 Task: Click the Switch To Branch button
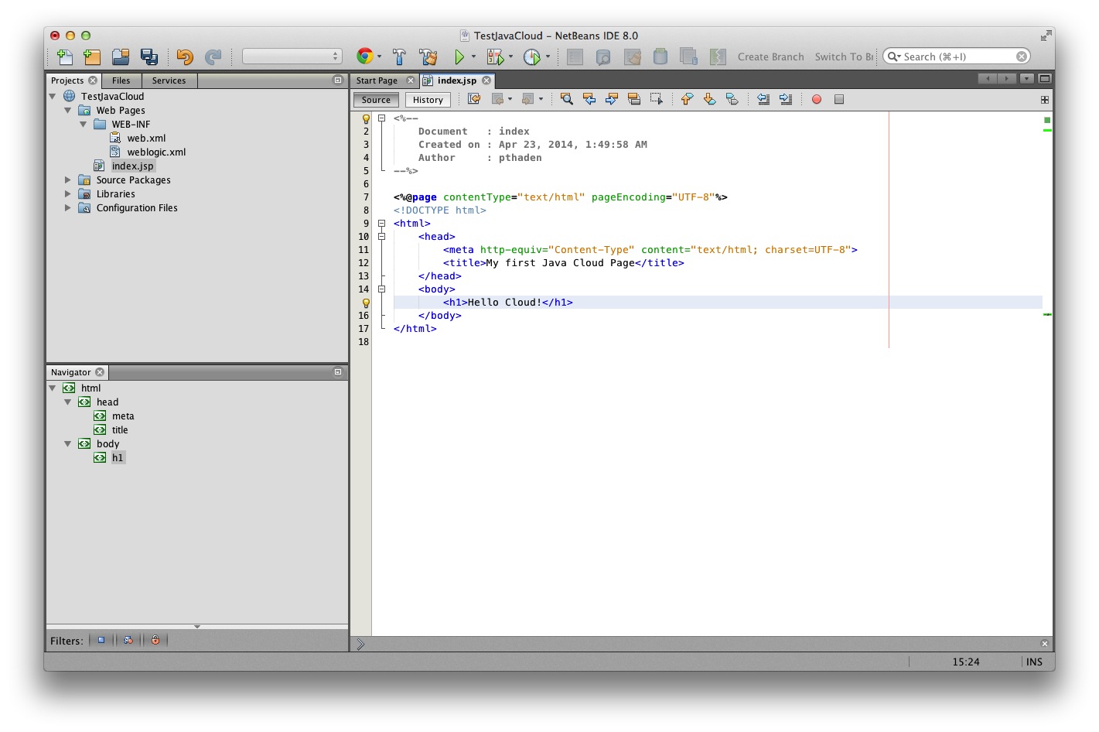pyautogui.click(x=844, y=56)
